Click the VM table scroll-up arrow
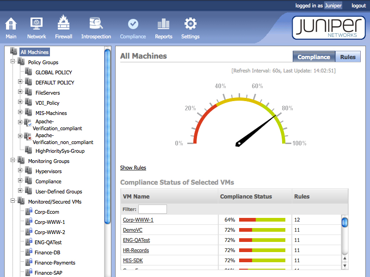370x277 pixels. pyautogui.click(x=345, y=259)
